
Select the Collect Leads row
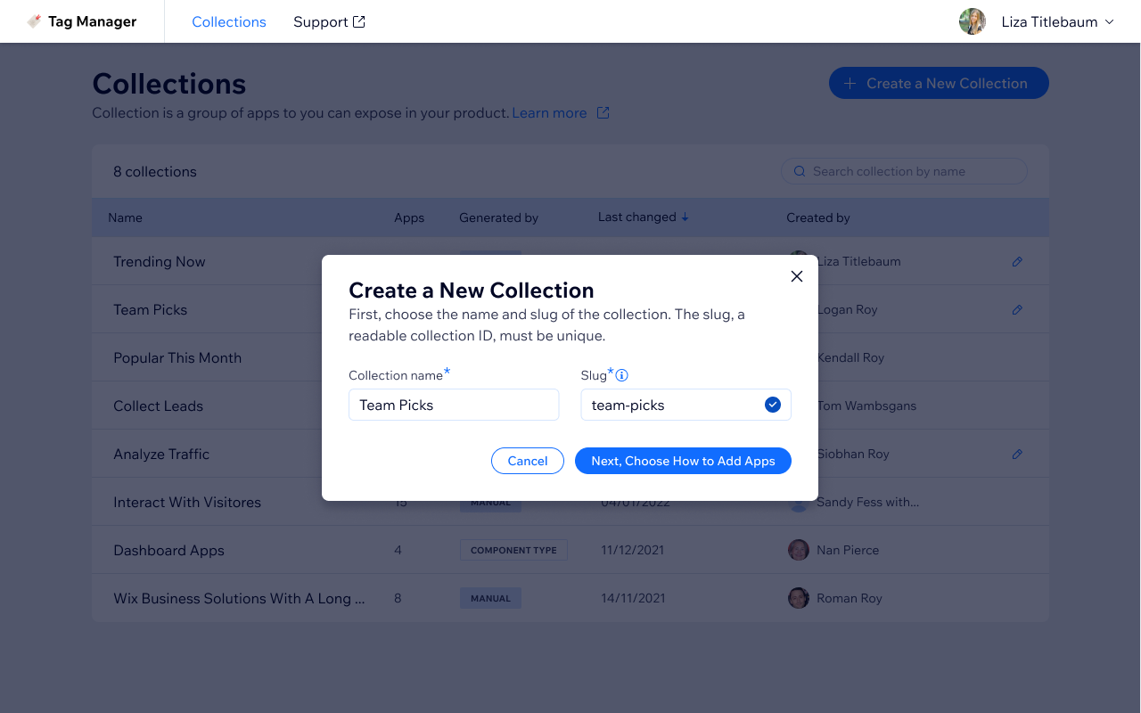coord(159,406)
